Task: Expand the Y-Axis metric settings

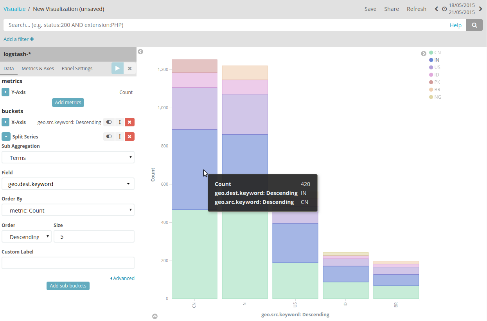Action: pos(5,92)
